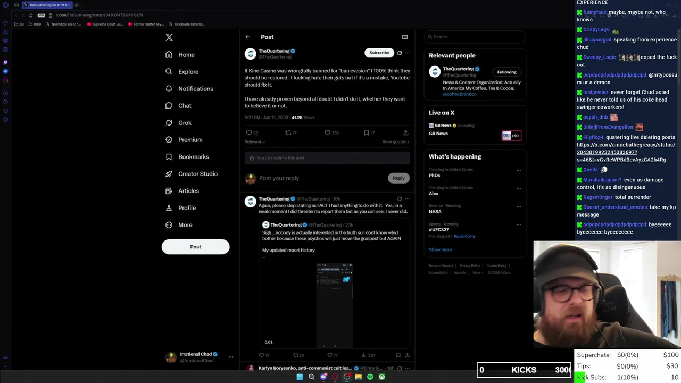Open the GB News live broadcast
The width and height of the screenshot is (681, 383).
tap(475, 130)
